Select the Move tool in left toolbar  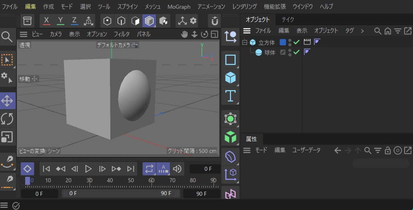click(x=7, y=101)
